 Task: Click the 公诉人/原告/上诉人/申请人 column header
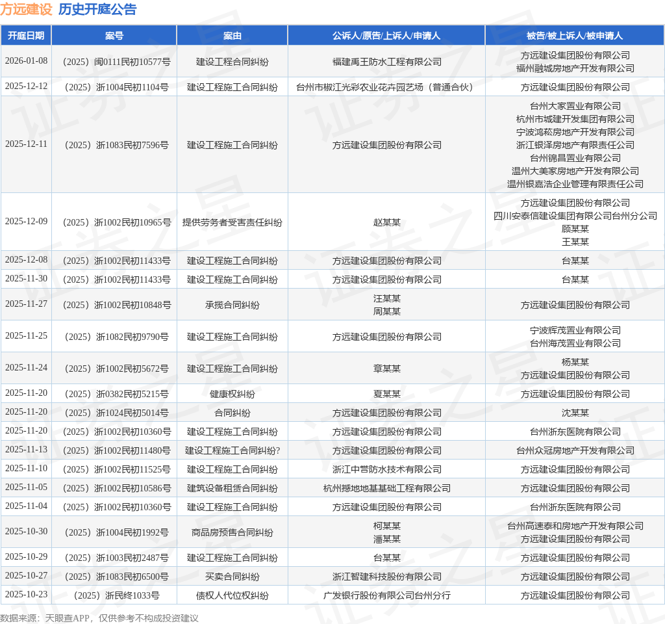tap(386, 36)
